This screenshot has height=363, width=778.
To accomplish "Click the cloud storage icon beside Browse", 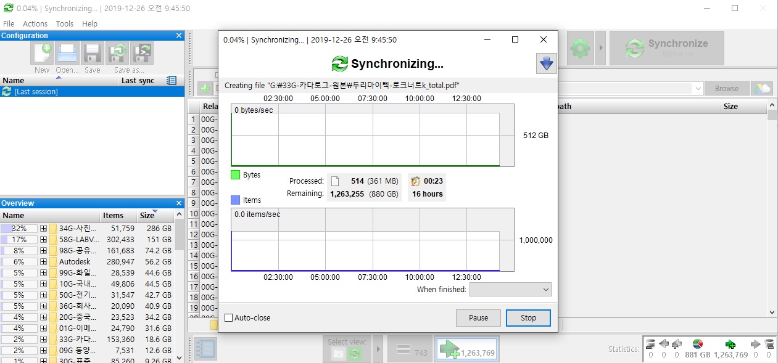I will (x=761, y=89).
